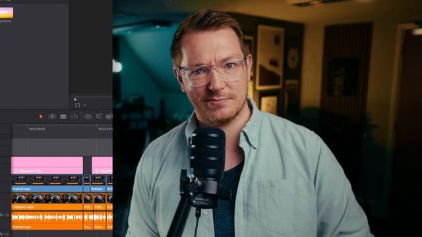The height and width of the screenshot is (237, 422).
Task: Select the long blue firsthalf.mp4 video clip
Action: point(47,184)
